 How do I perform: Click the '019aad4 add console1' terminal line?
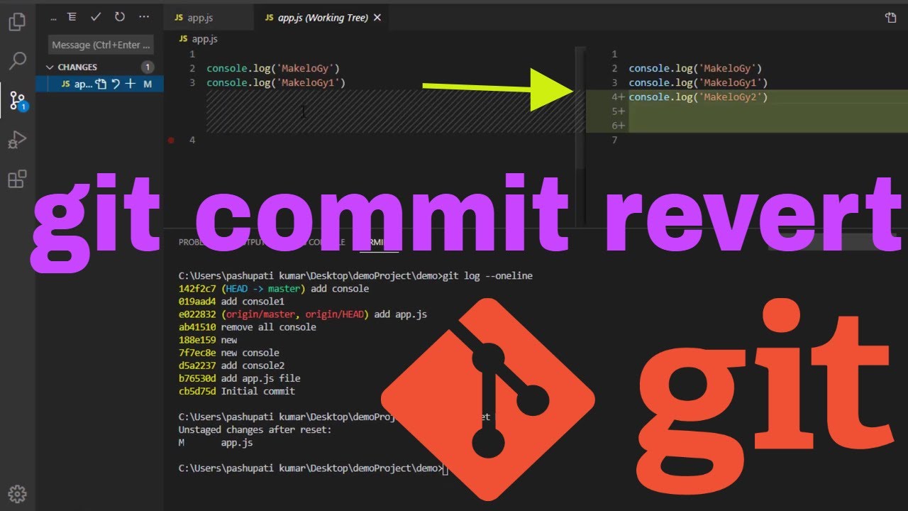click(231, 302)
